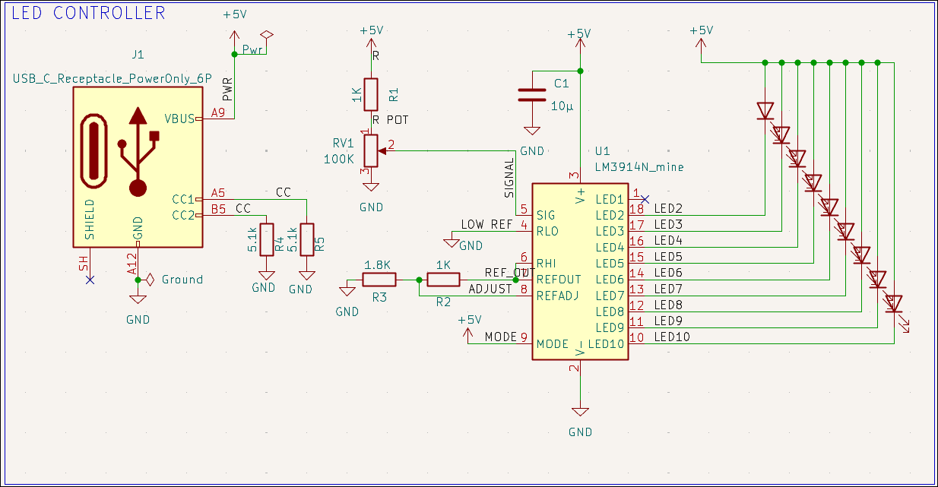Select the Ground power flag symbol
Viewport: 938px width, 487px height.
[x=150, y=280]
